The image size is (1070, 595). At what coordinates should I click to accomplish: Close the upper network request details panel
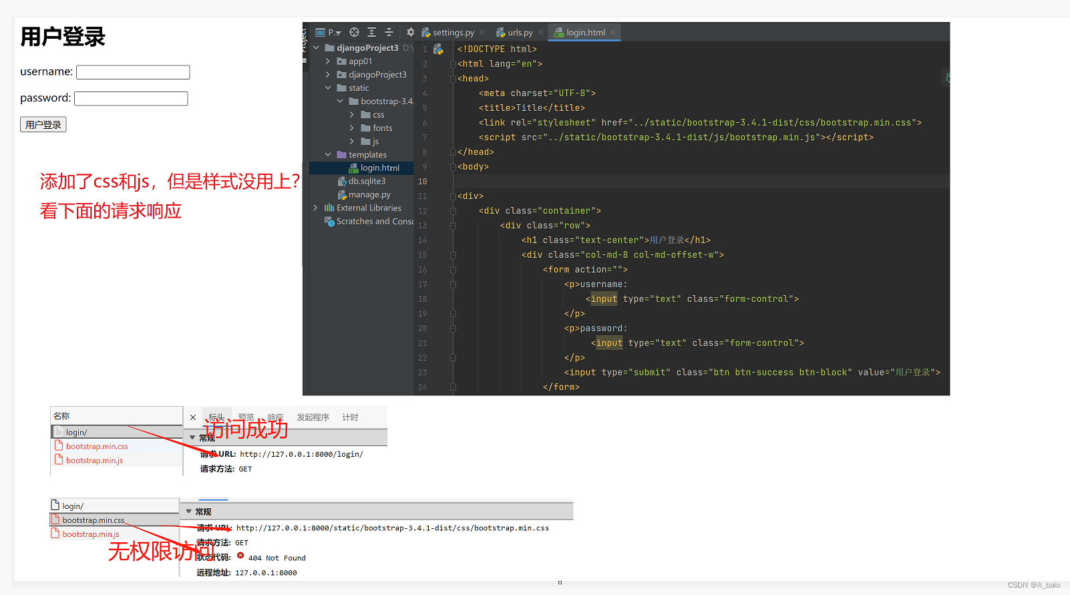193,417
